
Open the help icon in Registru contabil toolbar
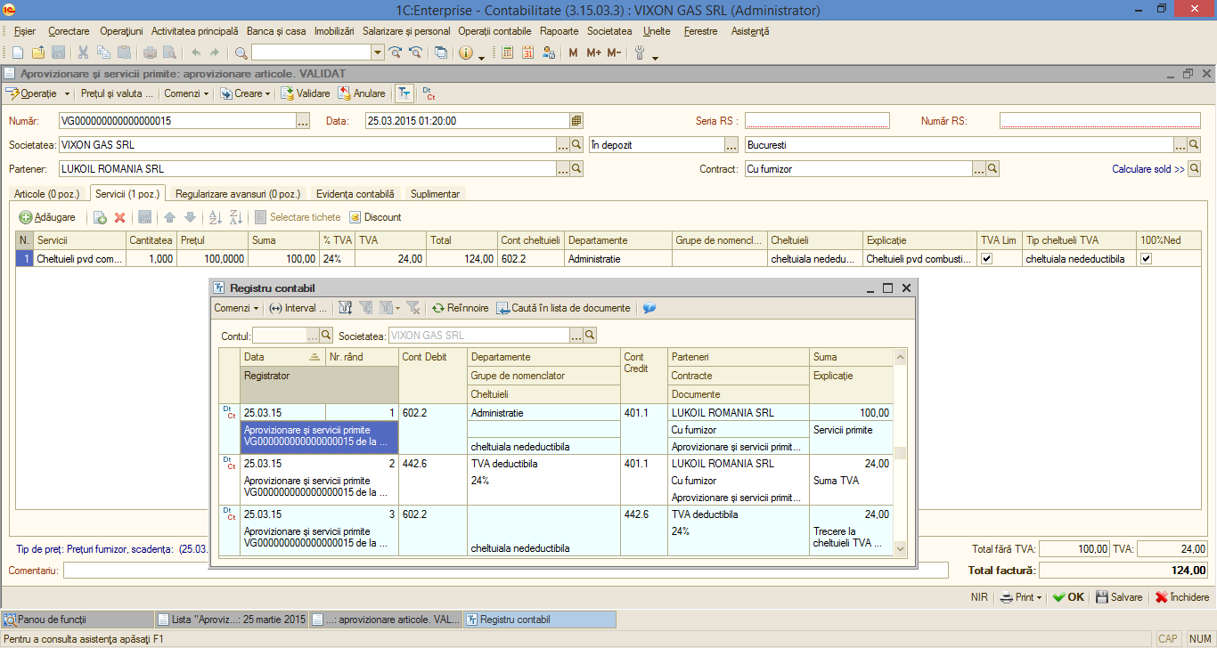(649, 308)
